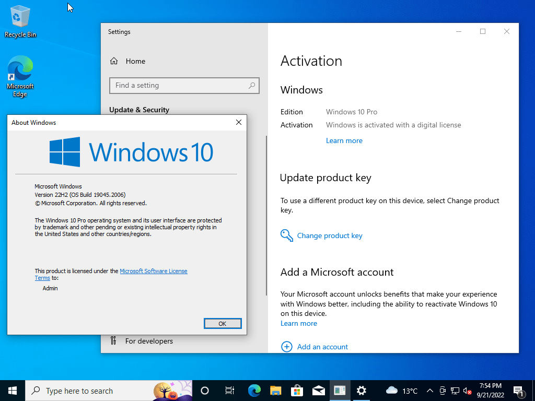Click the search magnifier in Find a setting
Viewport: 535px width, 401px height.
tap(252, 85)
